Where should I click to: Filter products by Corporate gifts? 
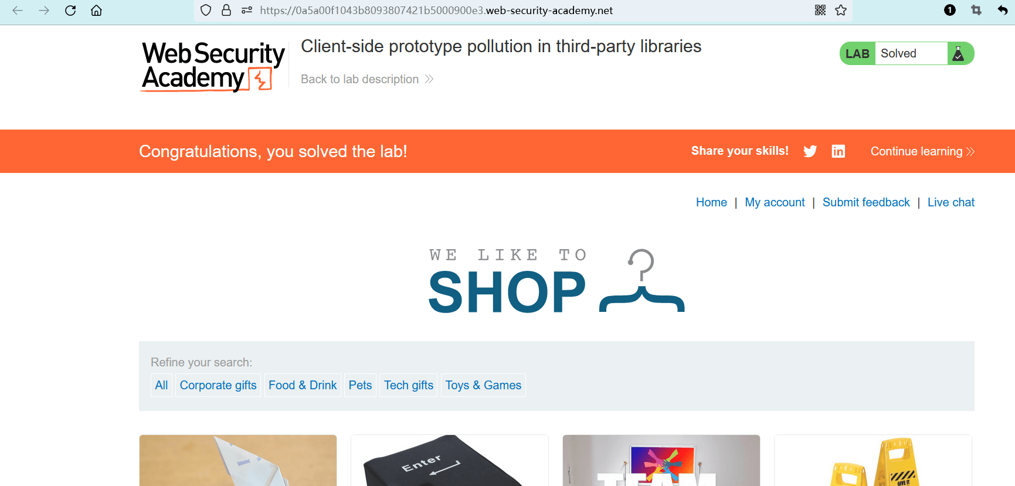click(x=218, y=385)
